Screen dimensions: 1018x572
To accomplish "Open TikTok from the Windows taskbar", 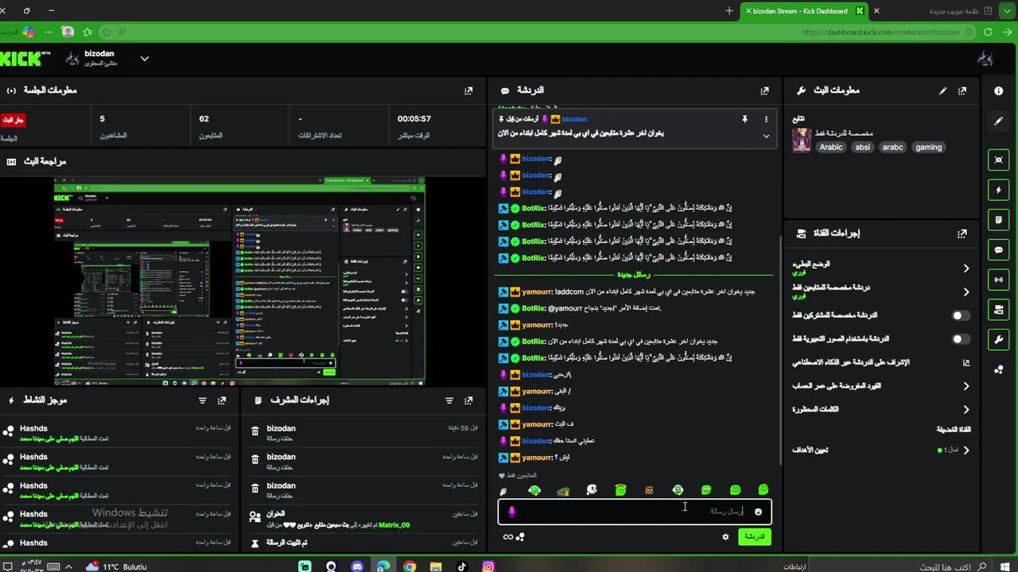I will pyautogui.click(x=462, y=566).
